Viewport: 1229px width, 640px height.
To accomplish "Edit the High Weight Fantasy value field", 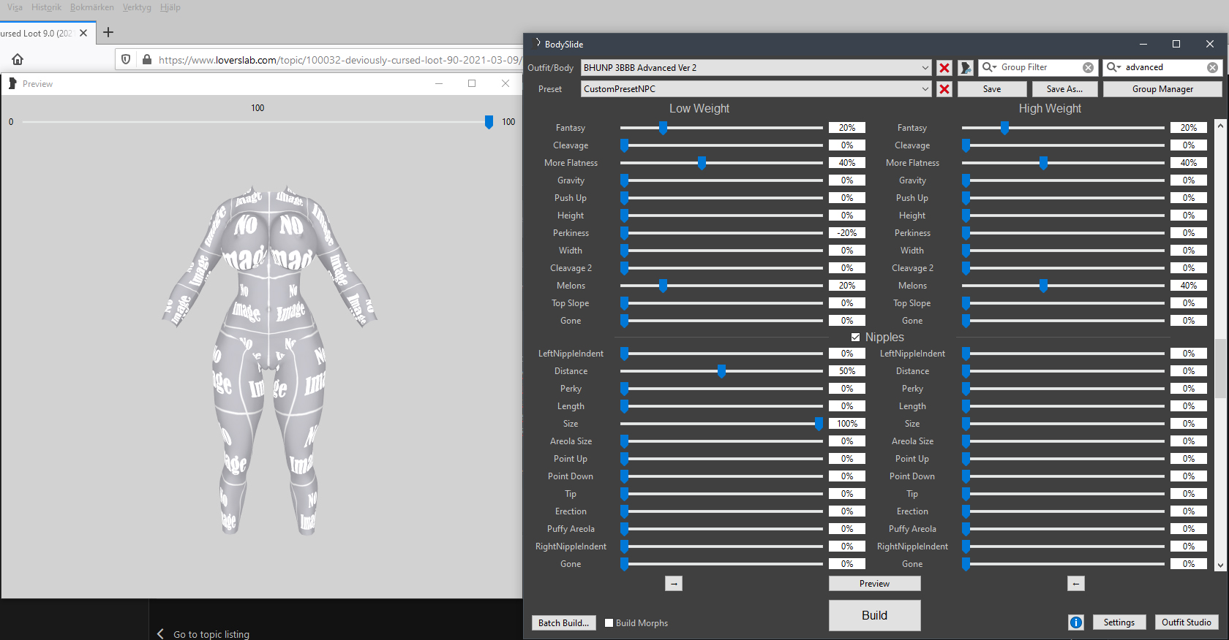I will (x=1189, y=128).
